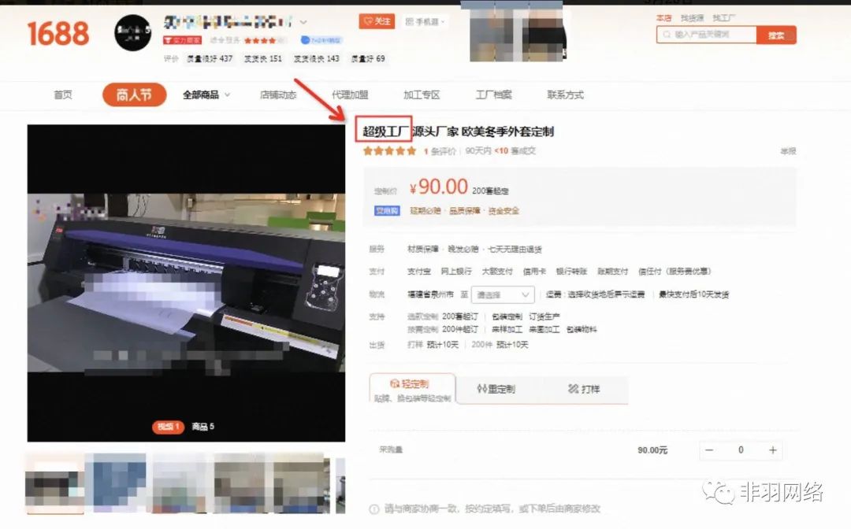Switch to the 重定制 tab
851x529 pixels.
497,389
